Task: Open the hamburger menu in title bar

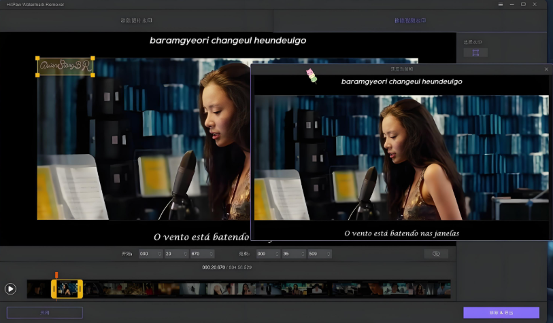Action: [501, 4]
